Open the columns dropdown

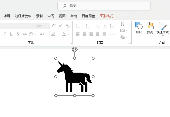(113, 34)
